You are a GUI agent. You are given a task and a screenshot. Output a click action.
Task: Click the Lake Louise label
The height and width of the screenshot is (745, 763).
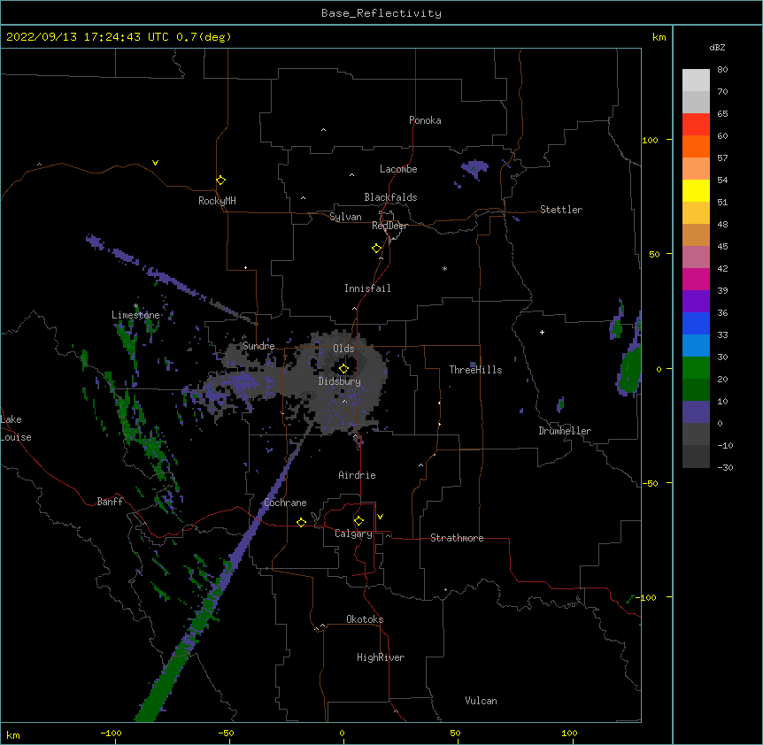click(x=16, y=428)
